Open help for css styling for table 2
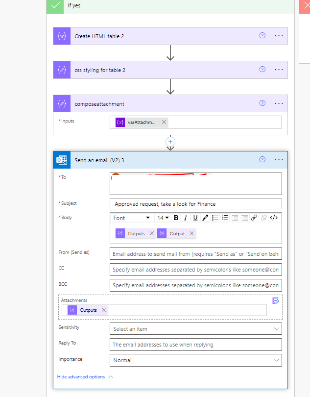 tap(262, 69)
